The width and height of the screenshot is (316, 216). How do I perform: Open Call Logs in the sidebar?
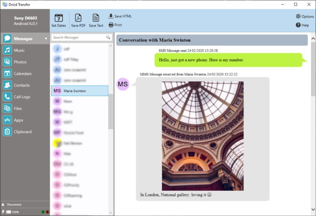click(7, 97)
